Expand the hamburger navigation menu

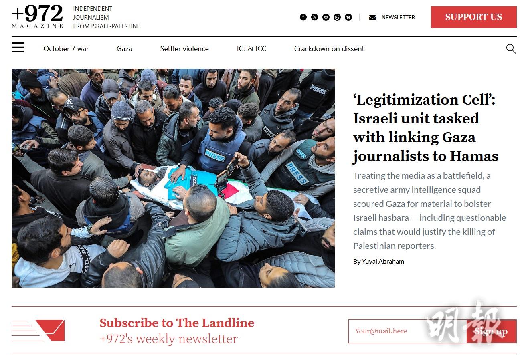pyautogui.click(x=18, y=48)
